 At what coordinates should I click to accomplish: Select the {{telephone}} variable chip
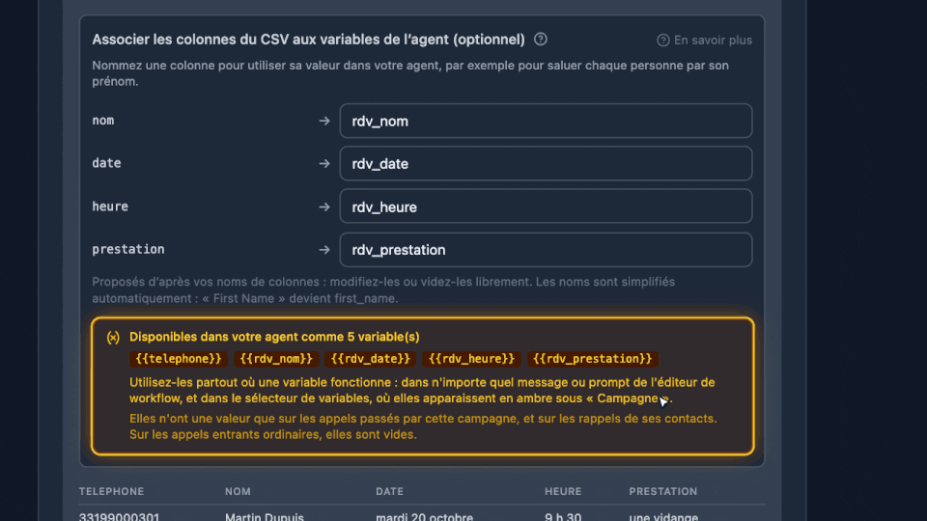click(x=179, y=359)
